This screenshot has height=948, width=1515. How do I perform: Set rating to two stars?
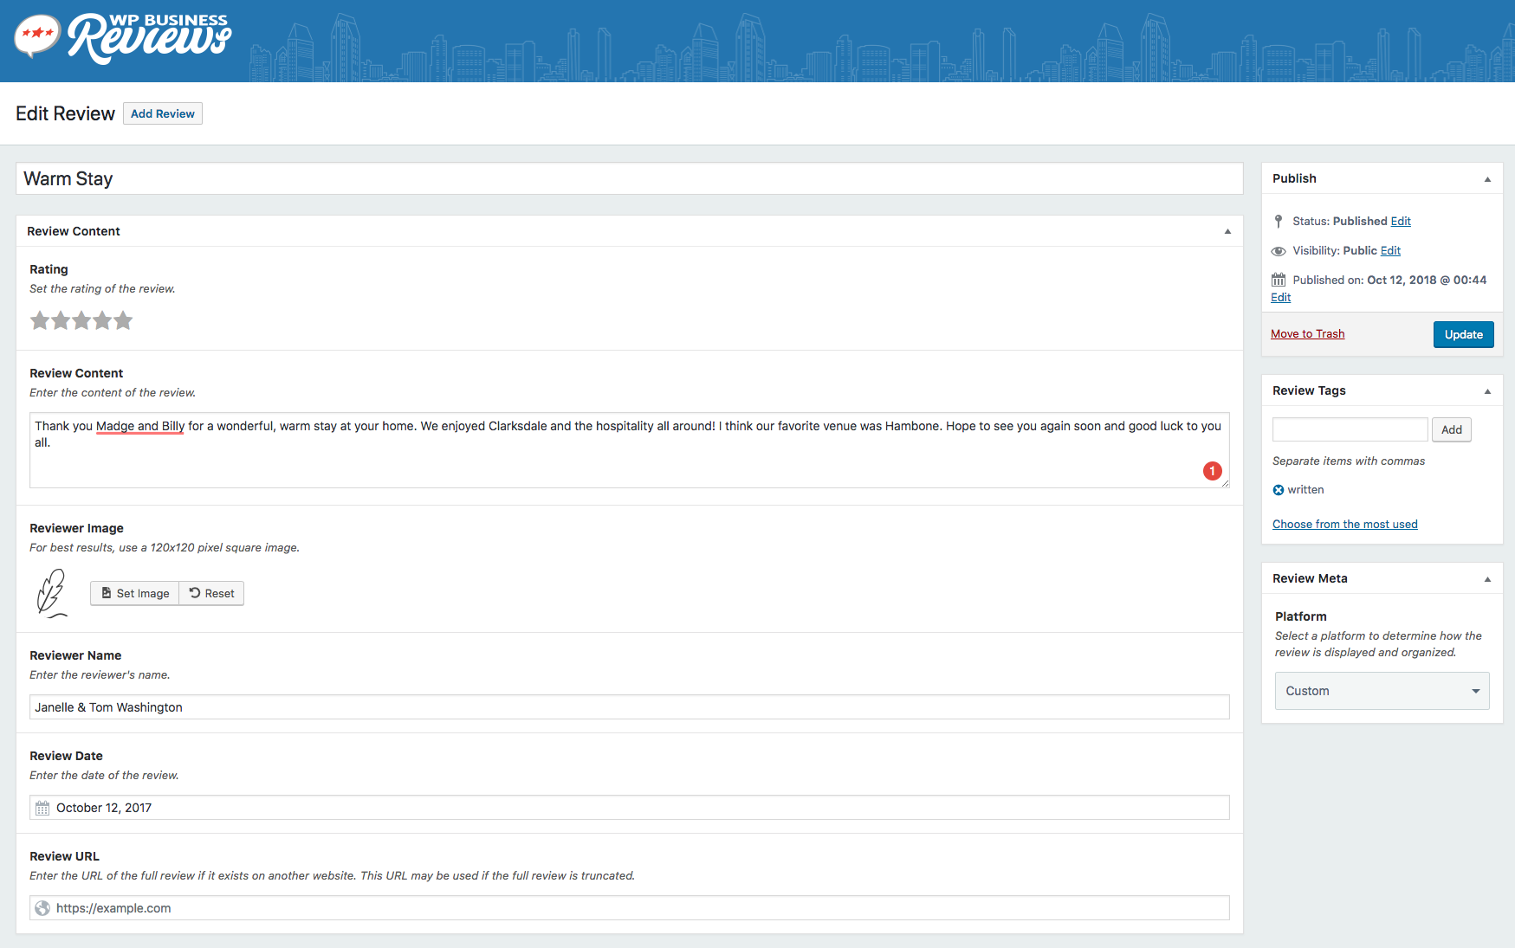click(x=61, y=321)
